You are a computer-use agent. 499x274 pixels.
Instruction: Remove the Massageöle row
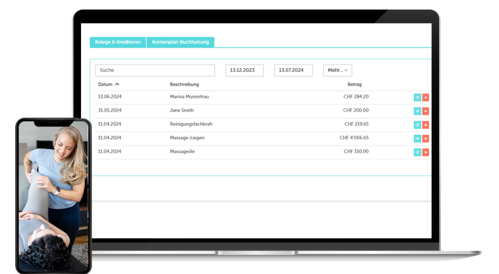point(425,152)
